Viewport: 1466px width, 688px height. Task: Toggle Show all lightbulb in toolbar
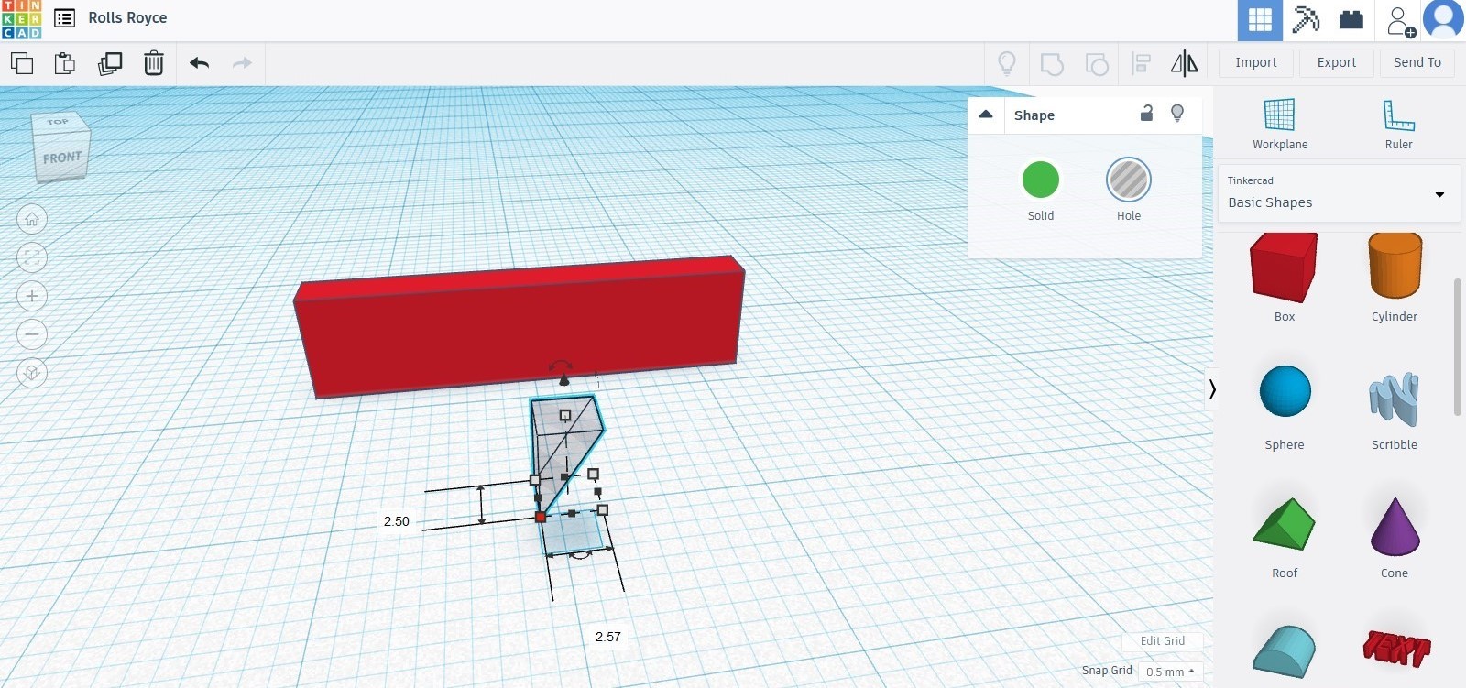point(1007,63)
